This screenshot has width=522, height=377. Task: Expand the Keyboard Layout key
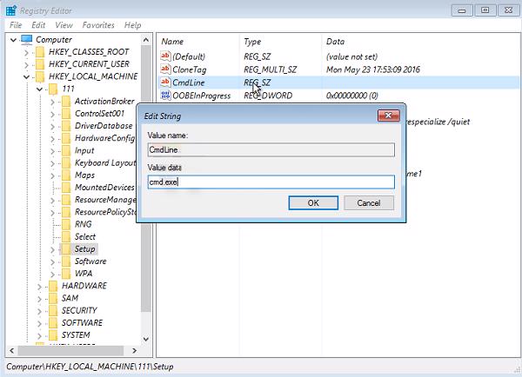52,163
